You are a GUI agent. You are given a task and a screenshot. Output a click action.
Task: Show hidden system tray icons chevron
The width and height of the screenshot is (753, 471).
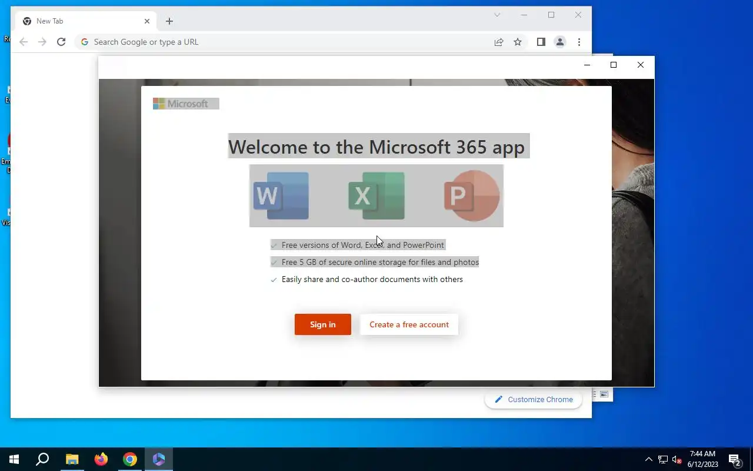point(649,459)
